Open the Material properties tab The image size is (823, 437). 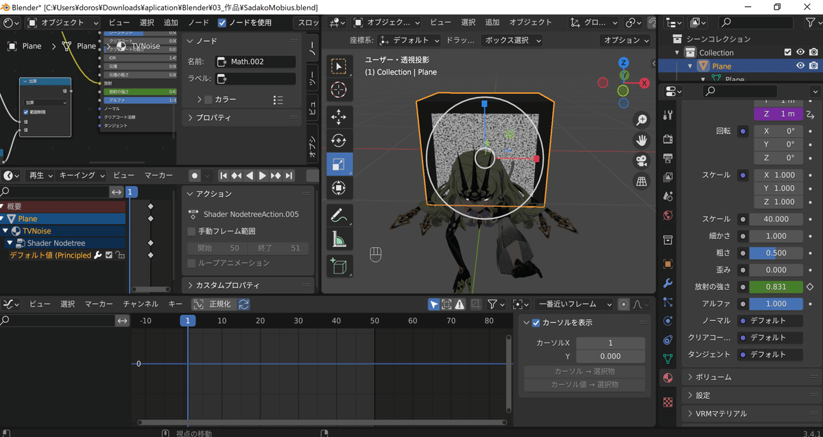(668, 377)
